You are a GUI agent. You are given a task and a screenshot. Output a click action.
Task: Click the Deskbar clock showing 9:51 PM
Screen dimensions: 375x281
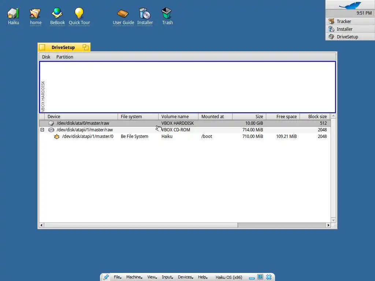364,13
